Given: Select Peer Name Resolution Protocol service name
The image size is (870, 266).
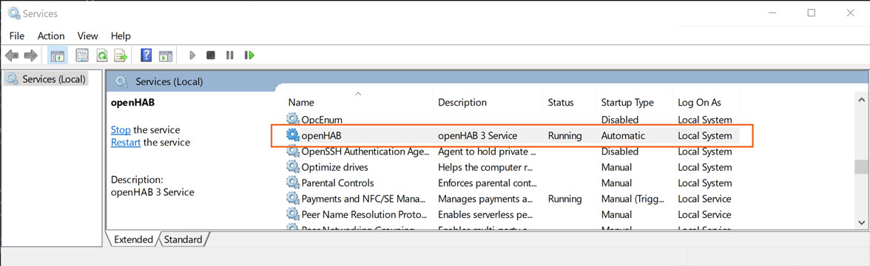Looking at the screenshot, I should tap(365, 214).
